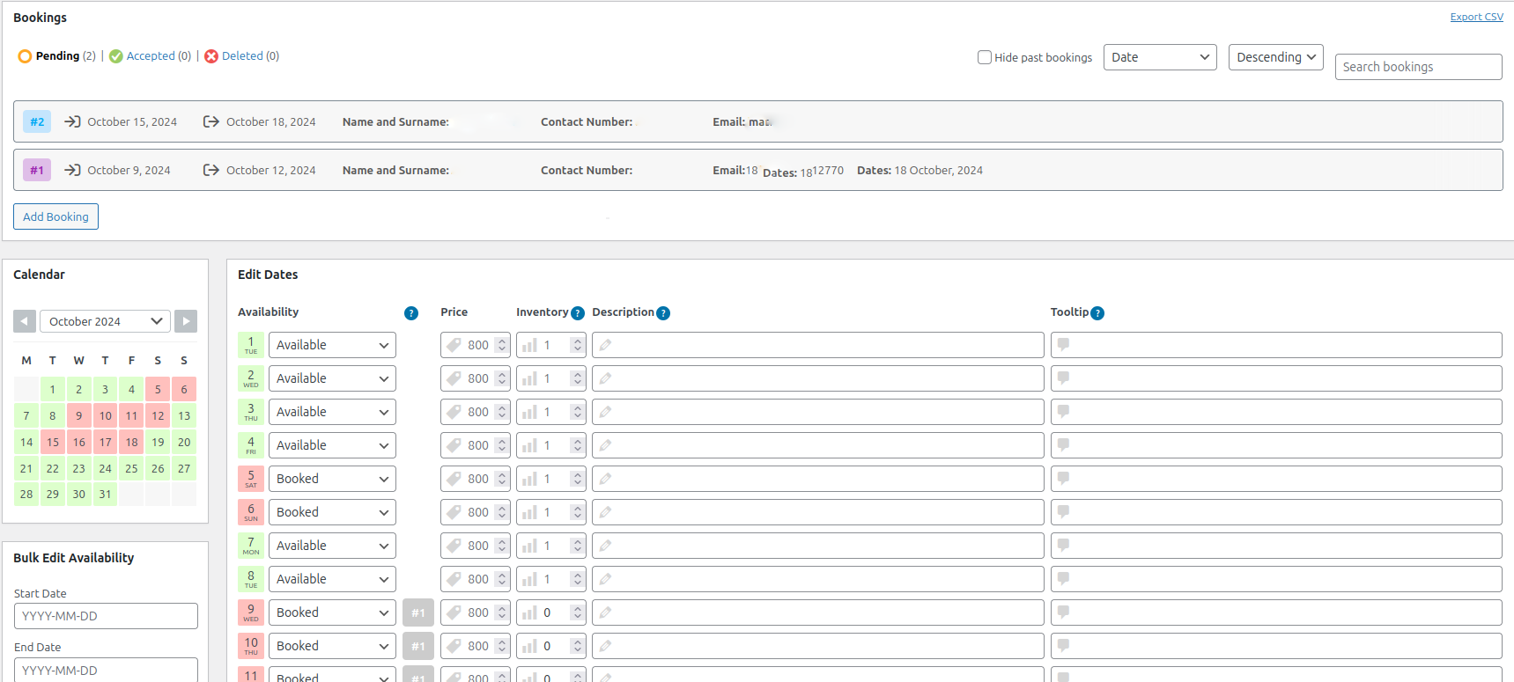Go to previous month in calendar
Viewport: 1514px width, 682px height.
pyautogui.click(x=25, y=321)
